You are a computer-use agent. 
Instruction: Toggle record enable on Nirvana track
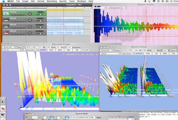[12, 15]
